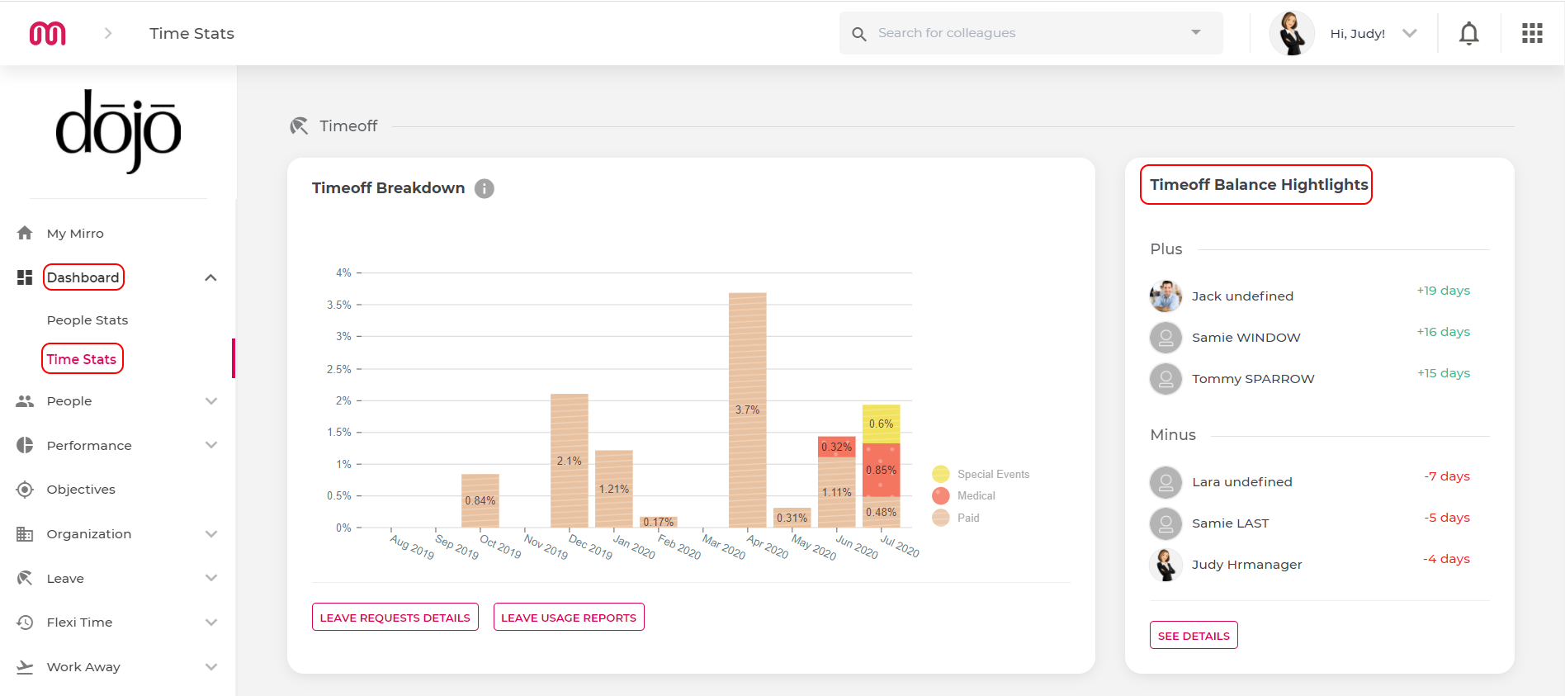Toggle Paid legend series
1565x696 pixels.
[956, 518]
